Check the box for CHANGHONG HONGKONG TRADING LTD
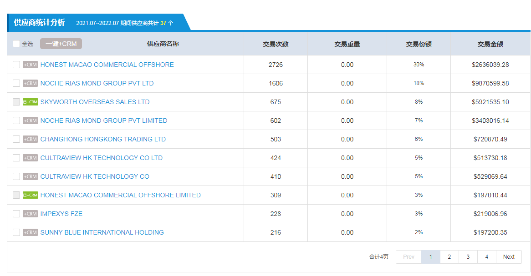Viewport: 531px width, 276px height. tap(16, 139)
